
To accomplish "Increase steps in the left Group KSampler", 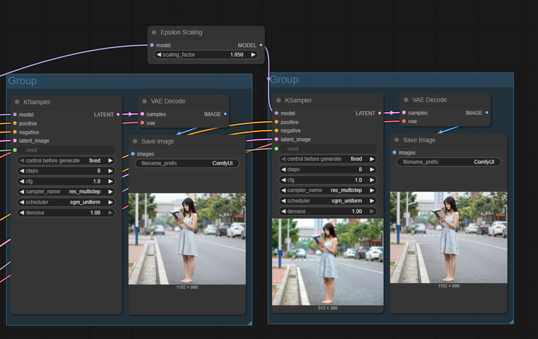I will (x=111, y=171).
